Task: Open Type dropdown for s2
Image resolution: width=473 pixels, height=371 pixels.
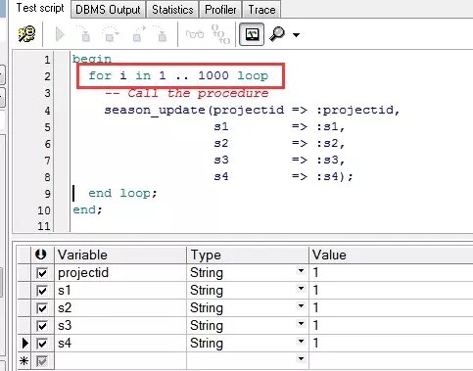Action: coord(301,306)
